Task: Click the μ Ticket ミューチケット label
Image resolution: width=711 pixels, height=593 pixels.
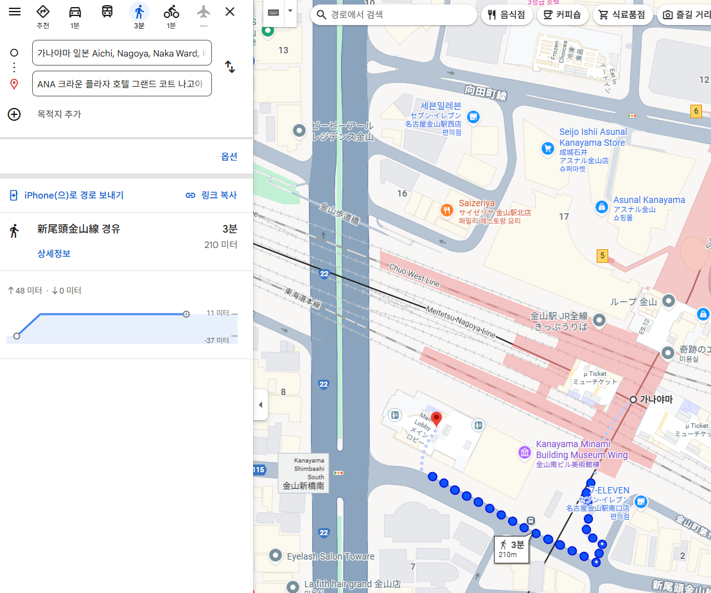Action: 595,378
